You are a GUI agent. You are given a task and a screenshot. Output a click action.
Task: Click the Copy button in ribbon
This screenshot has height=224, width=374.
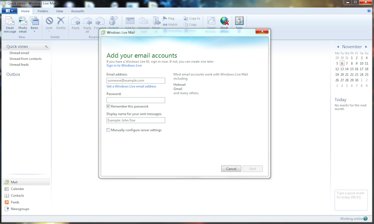pyautogui.click(x=190, y=25)
